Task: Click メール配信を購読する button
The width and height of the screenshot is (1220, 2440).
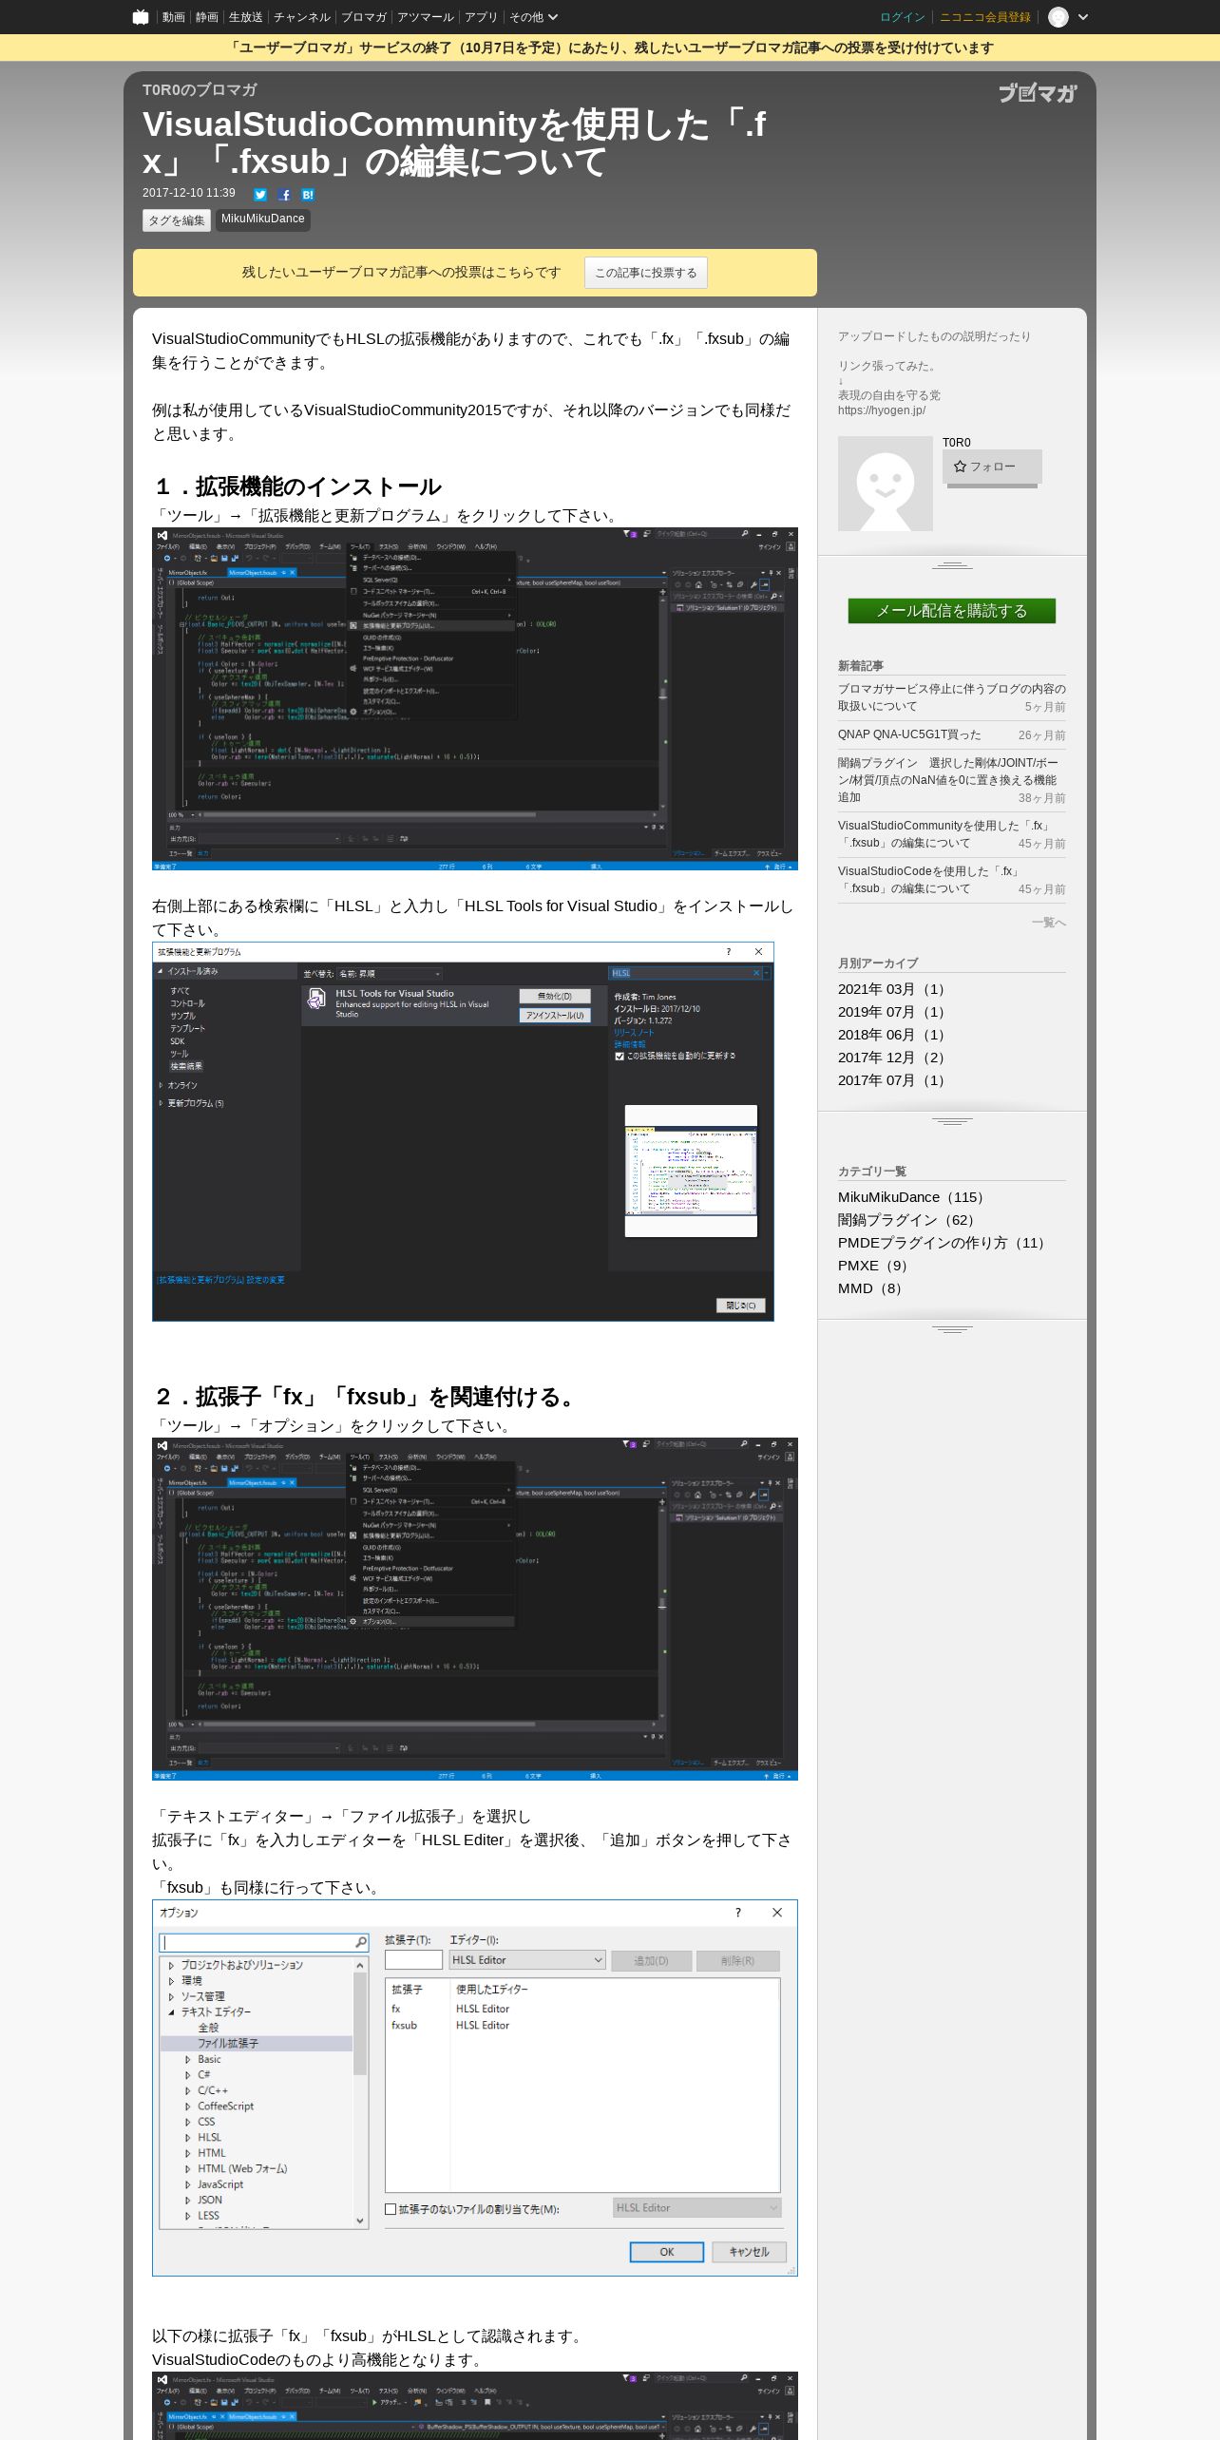Action: point(952,611)
